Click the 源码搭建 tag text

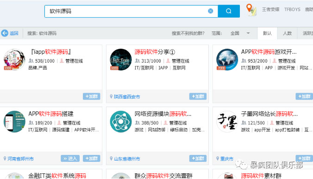pyautogui.click(x=61, y=130)
